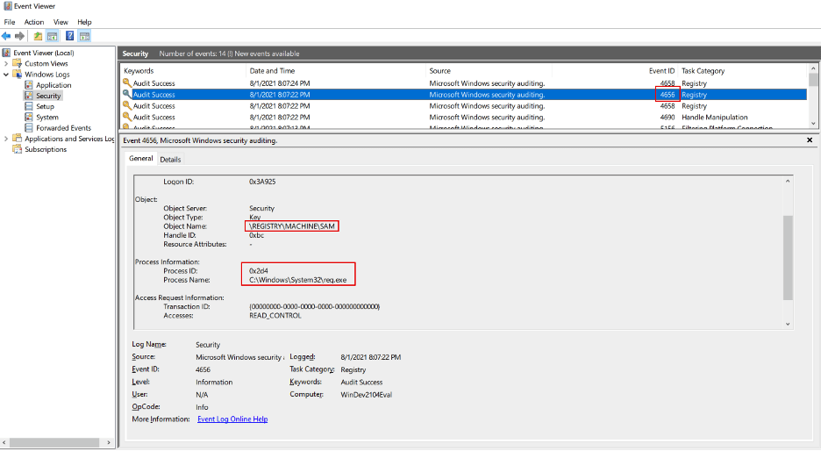Click the tree pane horizontal scroll right arrow
The width and height of the screenshot is (821, 451).
109,442
